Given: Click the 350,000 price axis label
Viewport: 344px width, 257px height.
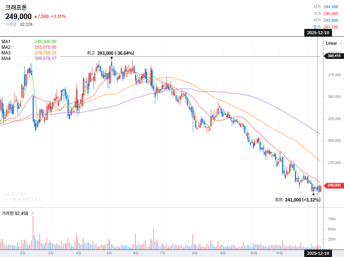Looking at the screenshot, I should point(334,96).
